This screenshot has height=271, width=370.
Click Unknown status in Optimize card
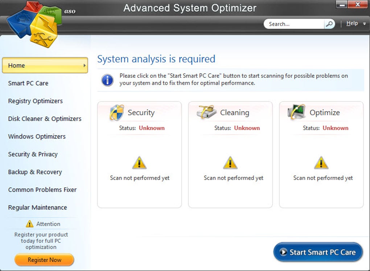336,128
